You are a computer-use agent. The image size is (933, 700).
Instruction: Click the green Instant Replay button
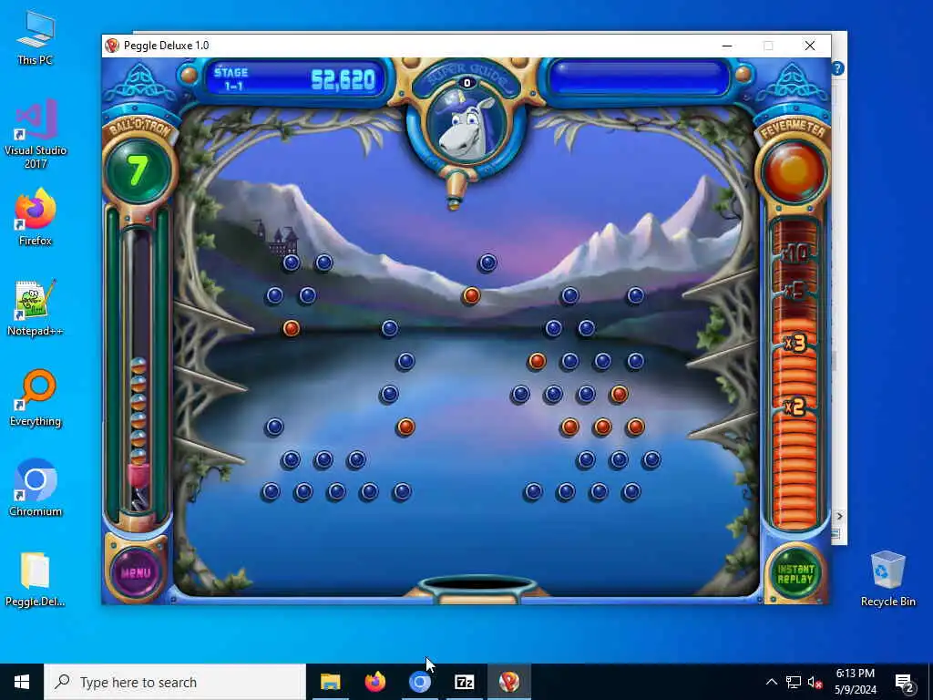coord(795,573)
